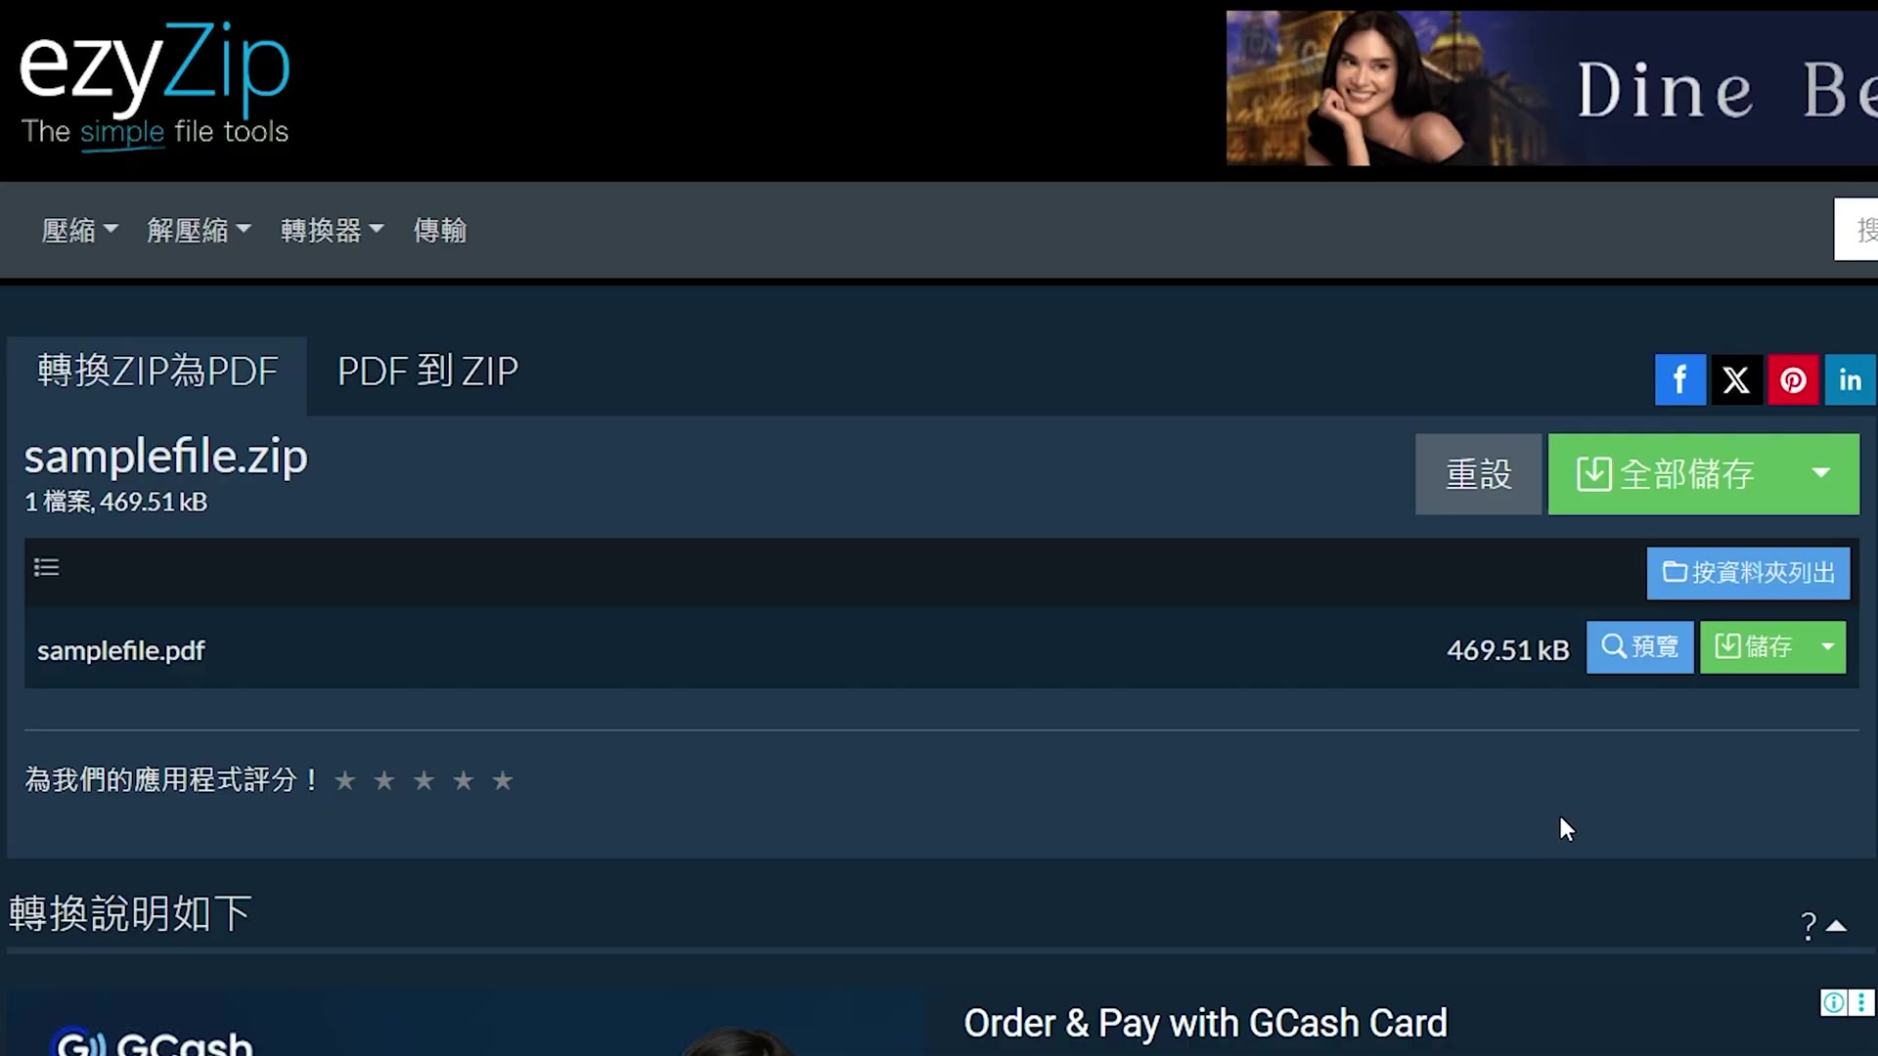Viewport: 1878px width, 1056px height.
Task: Switch to the PDF 到 ZIP tab
Action: (x=427, y=372)
